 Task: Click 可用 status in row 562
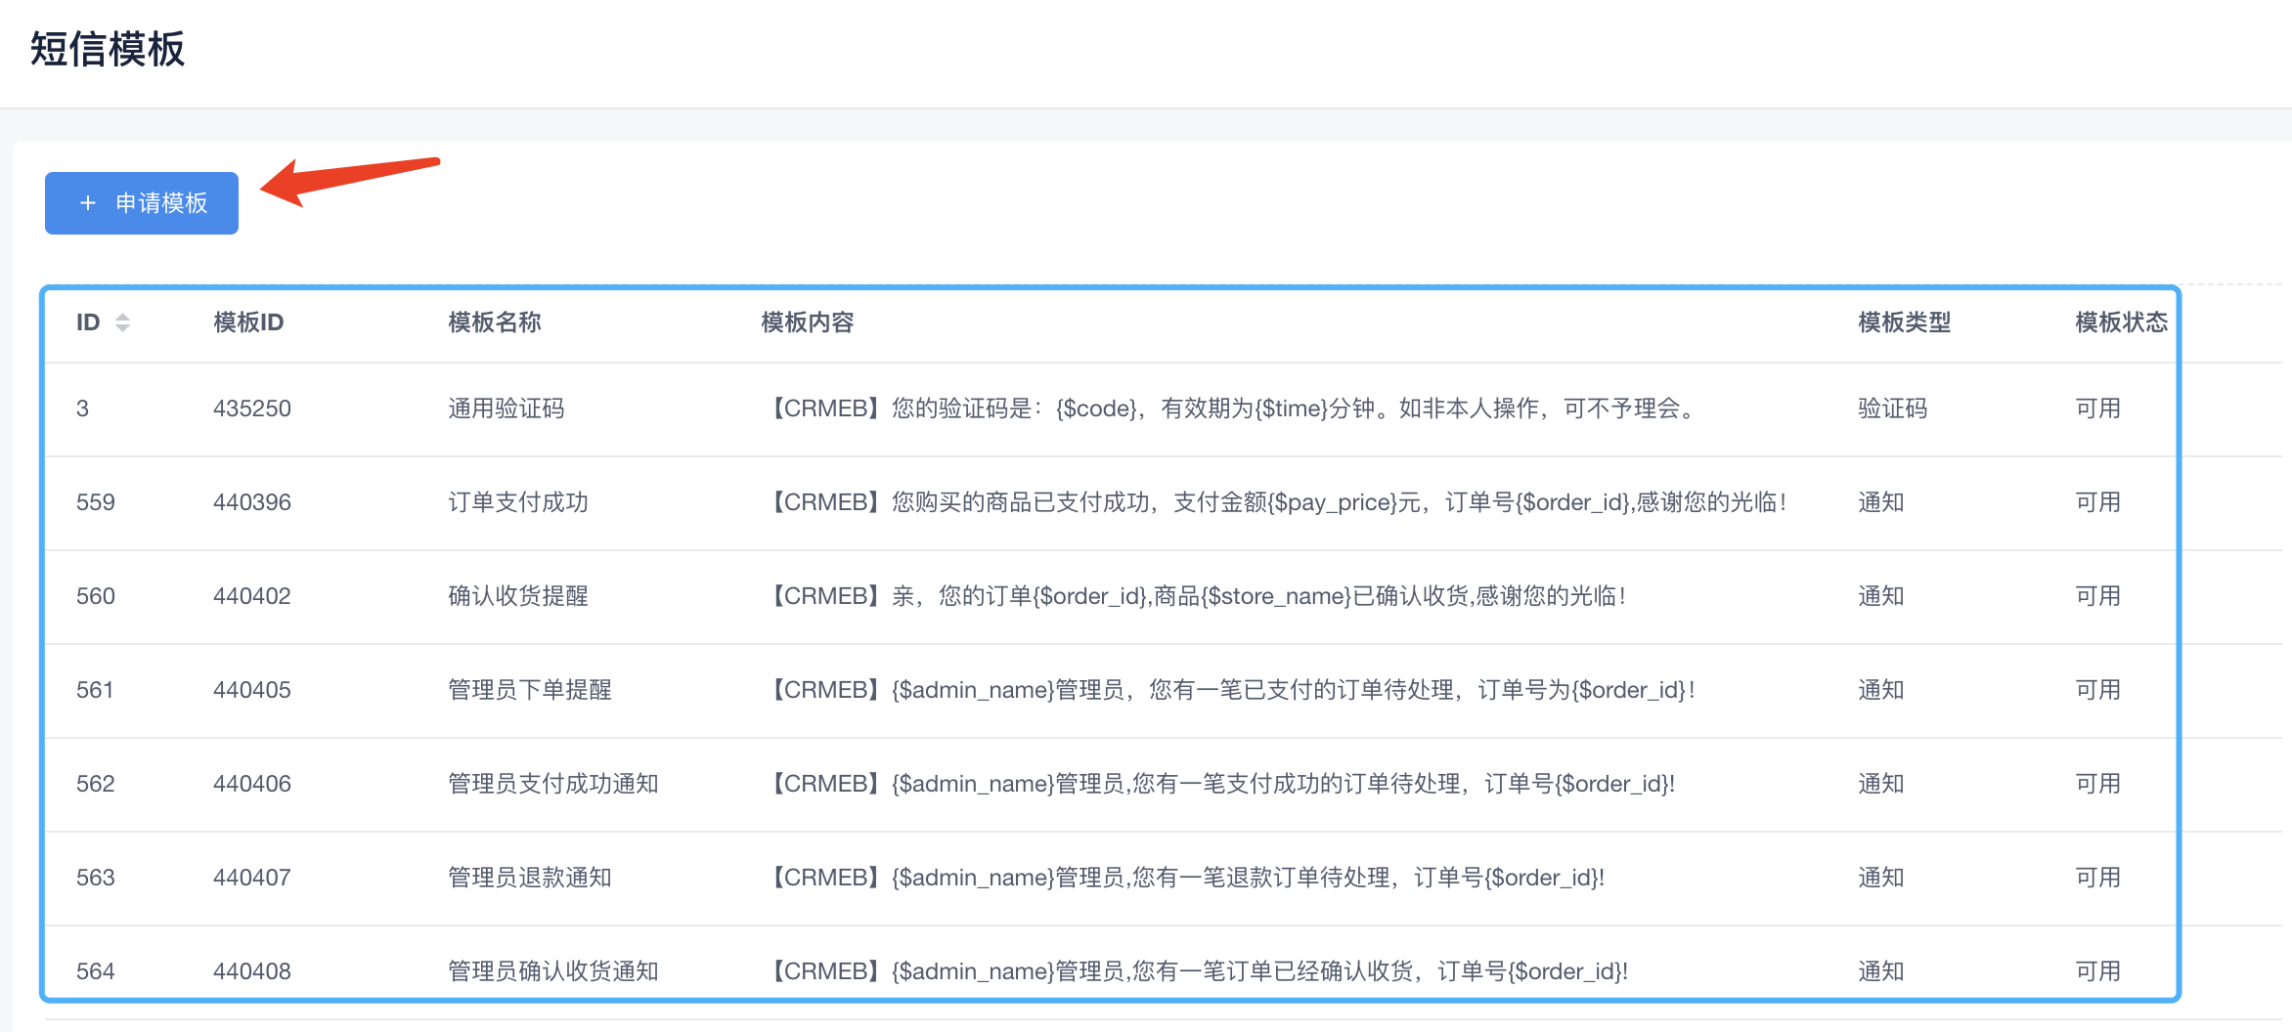(x=2098, y=784)
